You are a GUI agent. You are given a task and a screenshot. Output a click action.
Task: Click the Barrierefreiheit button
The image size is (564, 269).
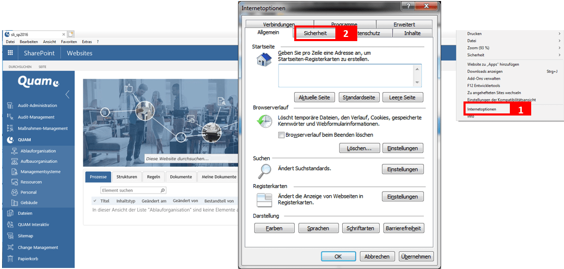(x=404, y=228)
